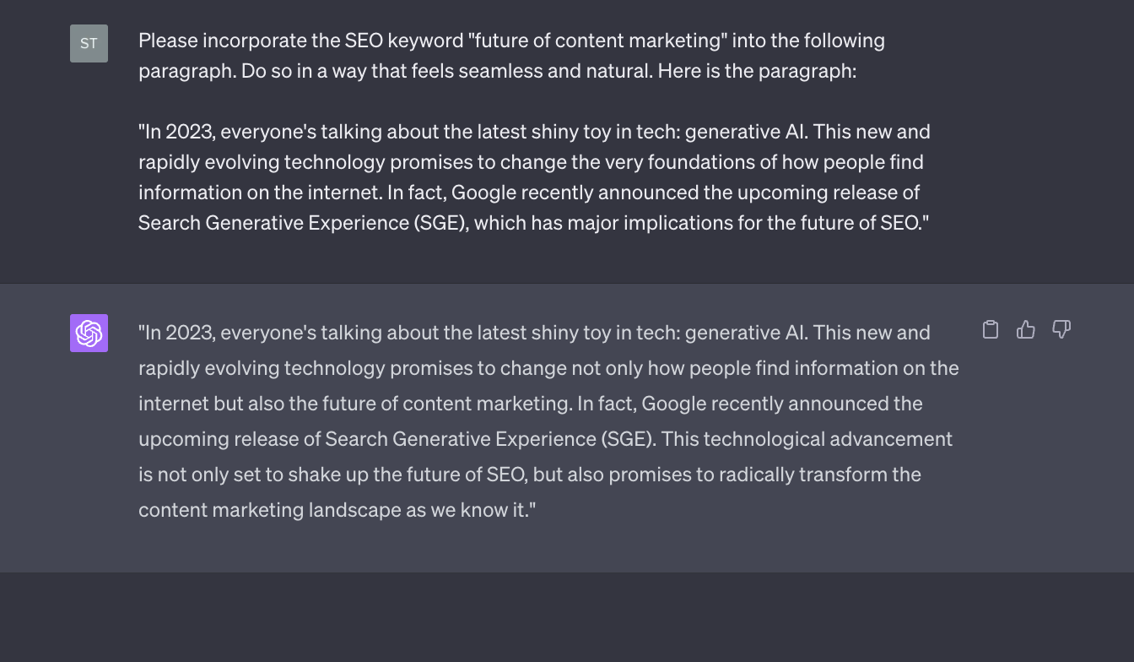Screen dimensions: 1134x662
Task: Click the empty dark area below the response
Action: tap(567, 618)
